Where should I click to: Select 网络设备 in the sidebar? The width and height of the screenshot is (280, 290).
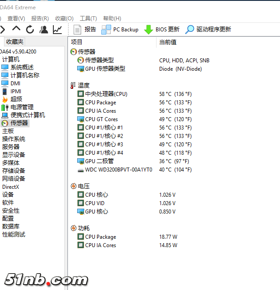click(14, 179)
